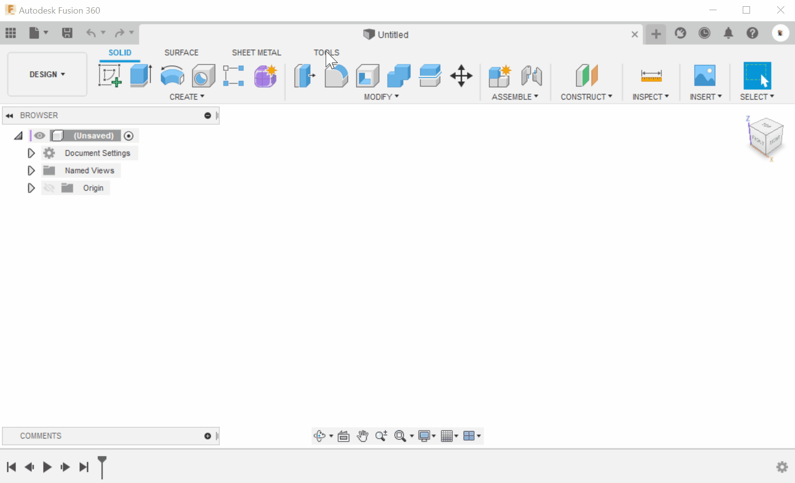The image size is (795, 483).
Task: Minimize the Browser panel with minus button
Action: (x=208, y=116)
